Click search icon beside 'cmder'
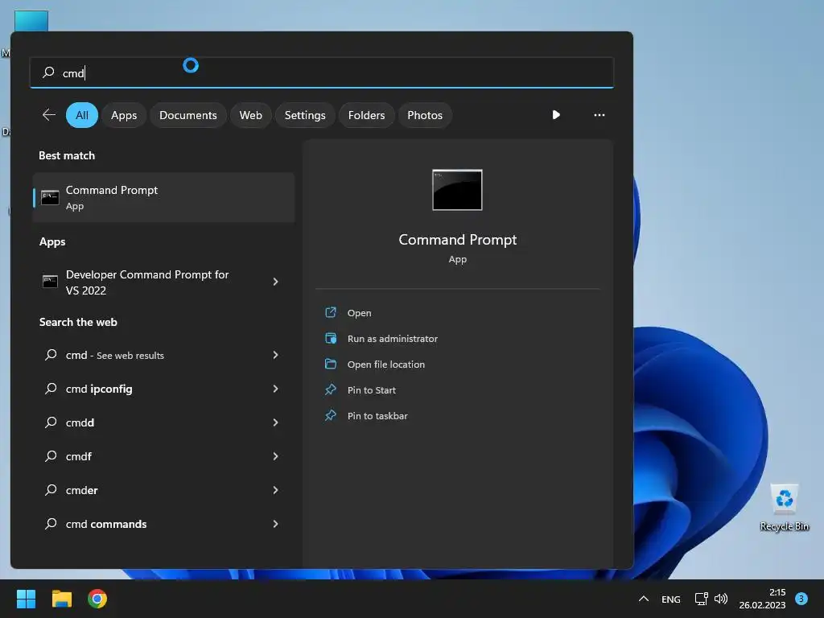Image resolution: width=824 pixels, height=618 pixels. [51, 490]
